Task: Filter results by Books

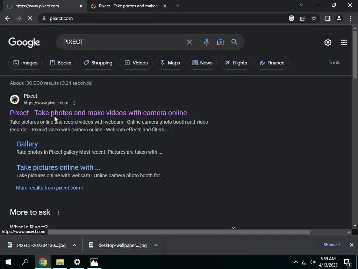Action: pos(60,63)
